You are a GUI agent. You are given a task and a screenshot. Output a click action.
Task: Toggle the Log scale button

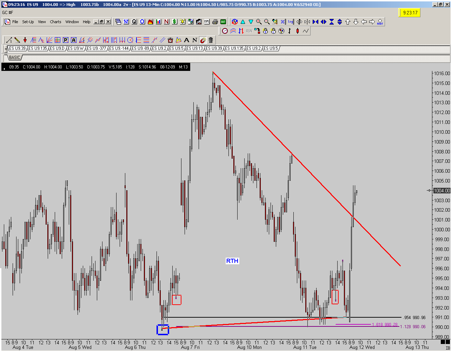point(291,22)
